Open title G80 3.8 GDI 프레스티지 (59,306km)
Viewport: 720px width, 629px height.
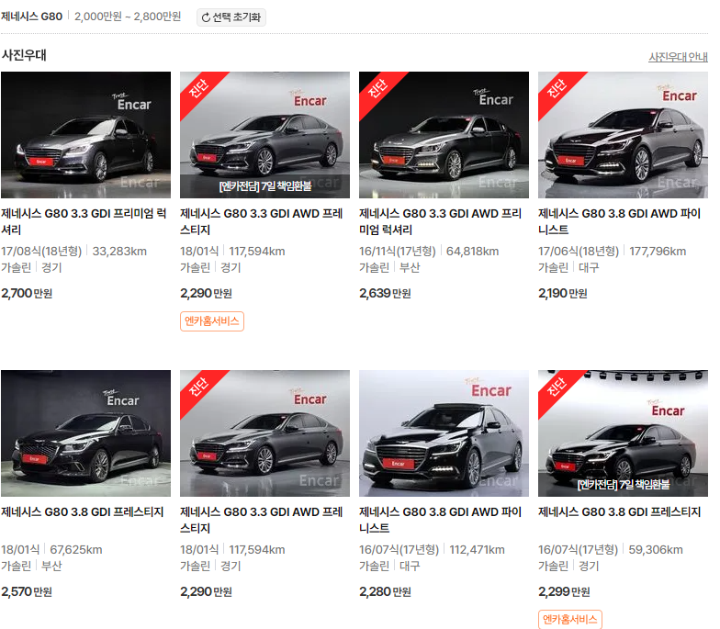pos(619,512)
